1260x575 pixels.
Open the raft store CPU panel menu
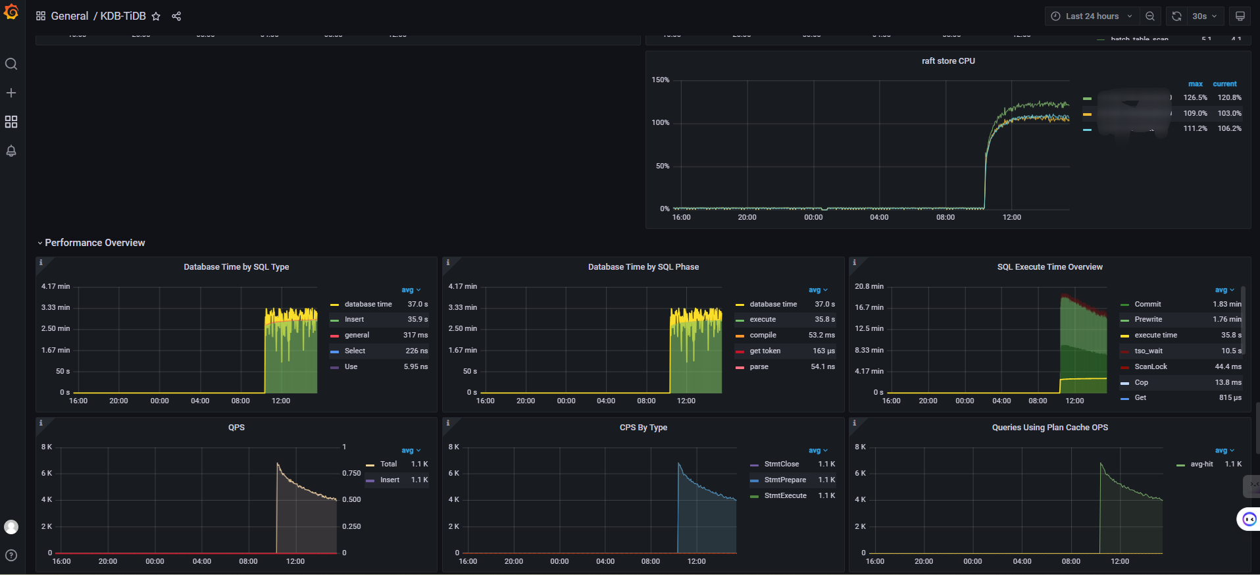coord(948,61)
